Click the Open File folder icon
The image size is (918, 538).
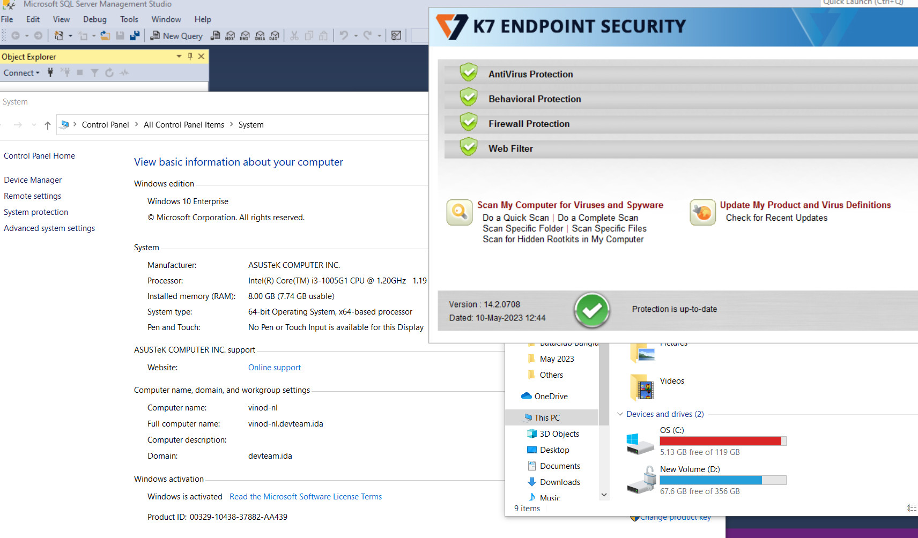pos(106,36)
